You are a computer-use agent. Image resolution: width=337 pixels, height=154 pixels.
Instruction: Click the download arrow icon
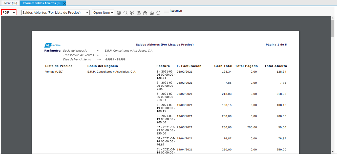(152, 13)
